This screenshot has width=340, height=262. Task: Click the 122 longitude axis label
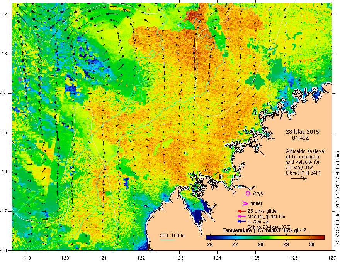pos(141,258)
